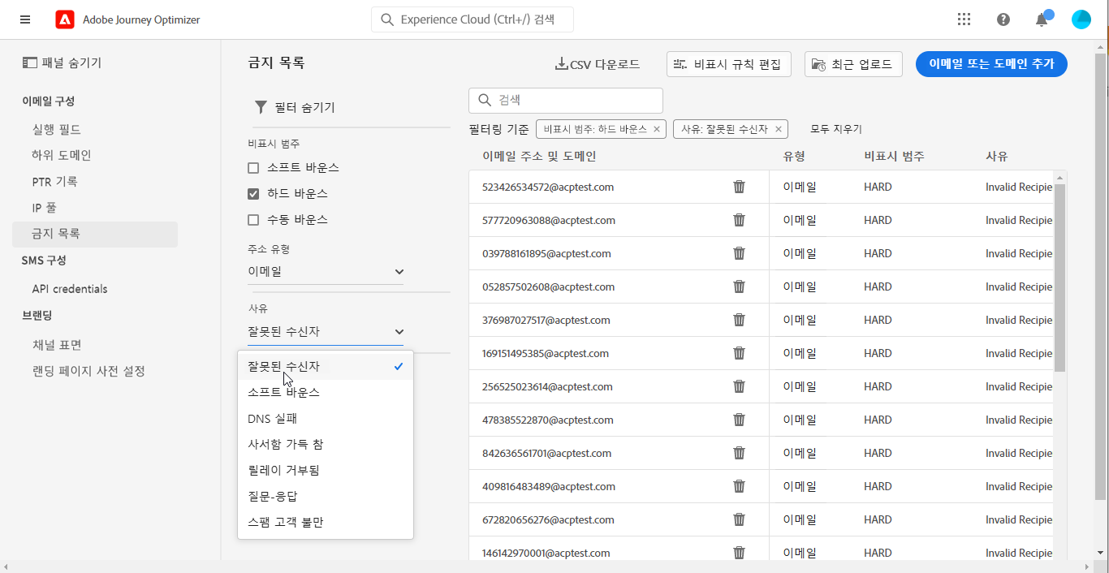1109x573 pixels.
Task: Choose 사서함 가득 참 option
Action: [326, 445]
